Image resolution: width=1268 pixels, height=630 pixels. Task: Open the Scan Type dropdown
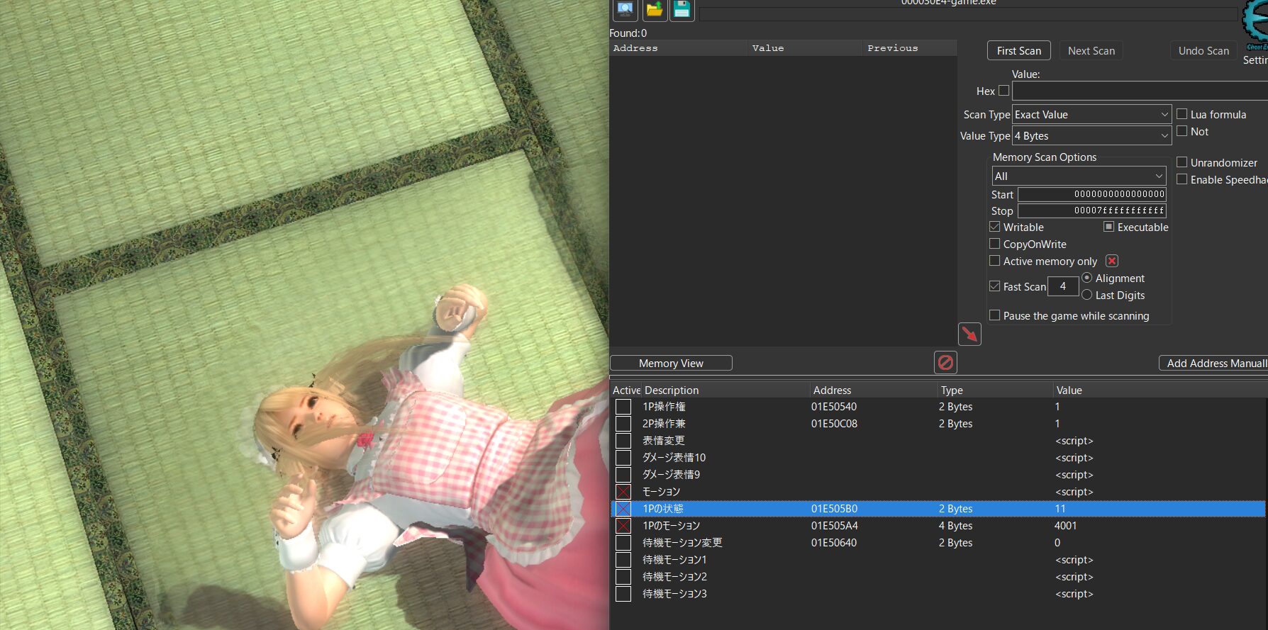click(1091, 115)
